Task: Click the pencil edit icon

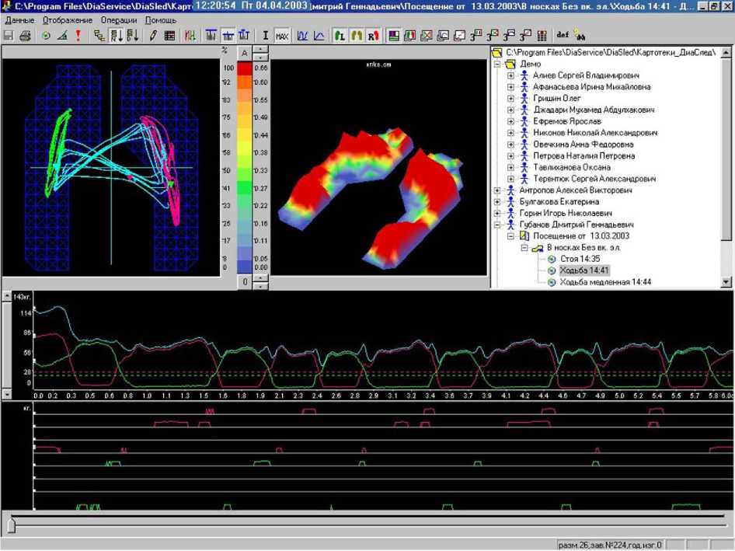Action: pyautogui.click(x=153, y=36)
